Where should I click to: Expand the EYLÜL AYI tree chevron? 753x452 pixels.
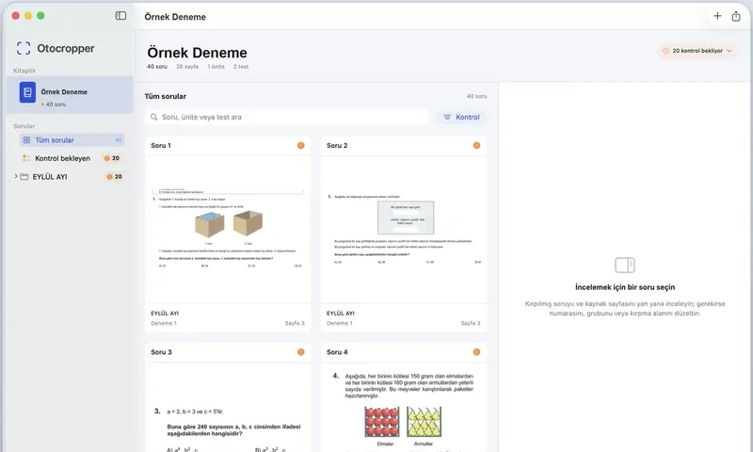click(x=16, y=177)
